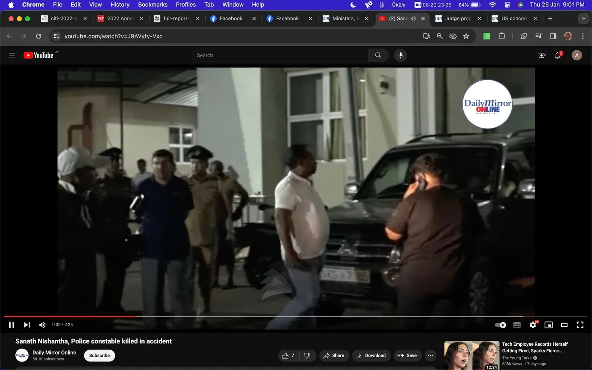Viewport: 592px width, 370px height.
Task: Open the media controls button
Action: coord(538,36)
